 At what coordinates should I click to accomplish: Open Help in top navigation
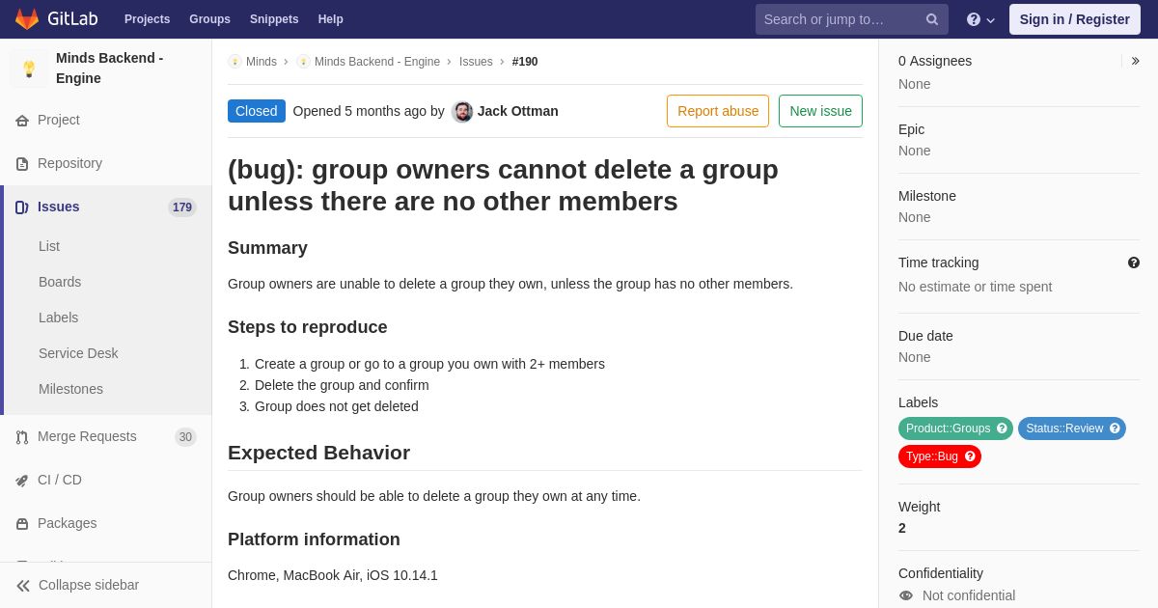(331, 19)
